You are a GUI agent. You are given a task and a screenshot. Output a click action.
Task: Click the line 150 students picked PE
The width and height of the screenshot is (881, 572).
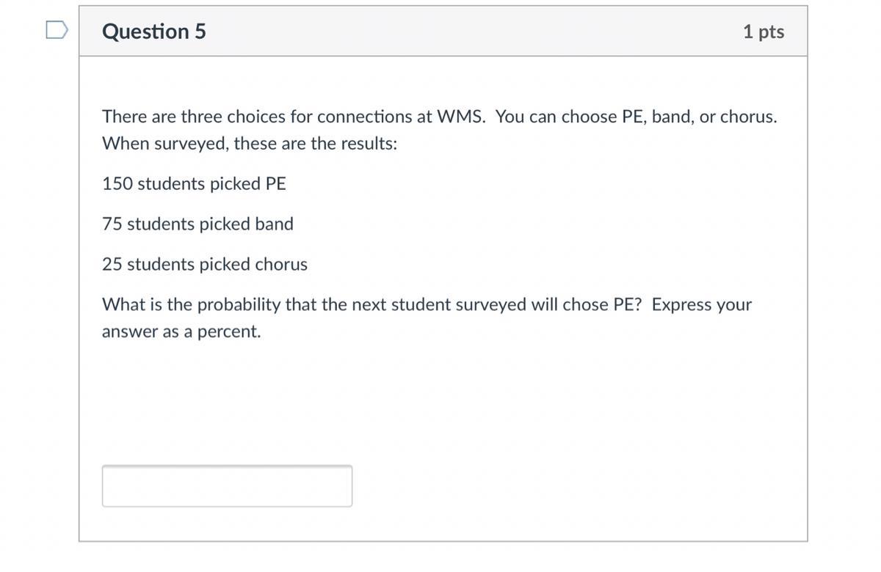coord(194,183)
